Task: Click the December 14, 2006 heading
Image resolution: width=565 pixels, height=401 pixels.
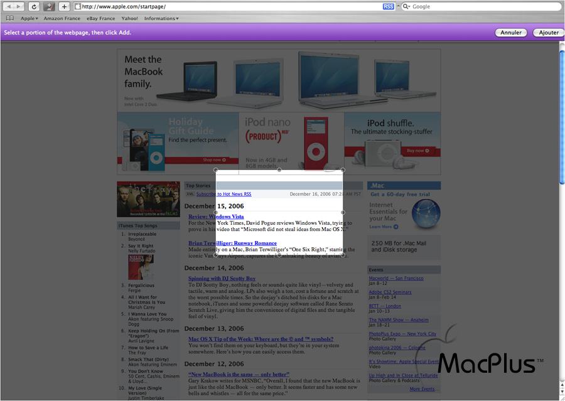Action: point(214,268)
